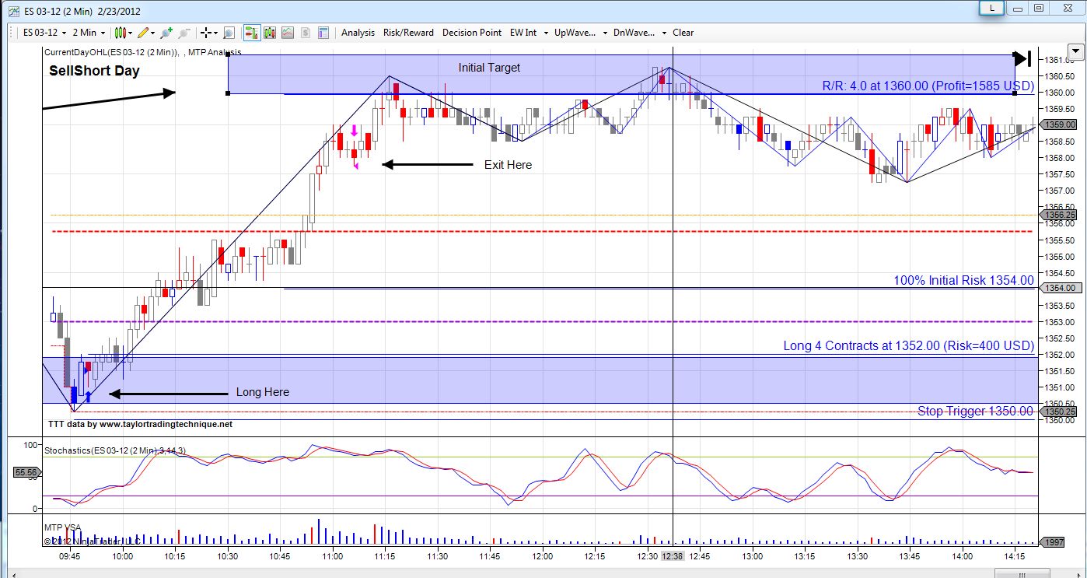Click the 12:38 highlighted time marker

pos(672,556)
